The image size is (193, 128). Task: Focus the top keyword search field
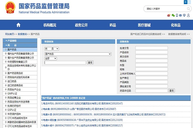[166, 9]
